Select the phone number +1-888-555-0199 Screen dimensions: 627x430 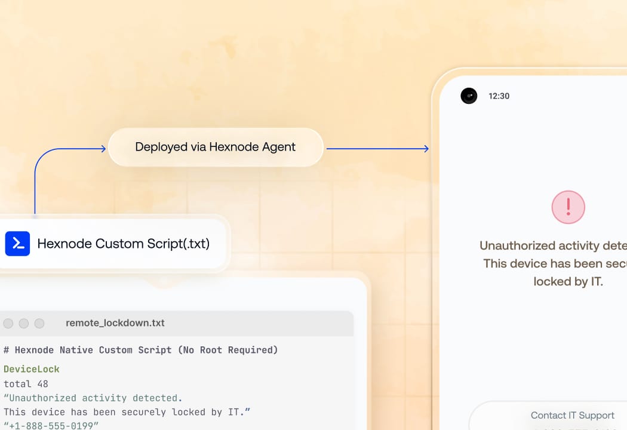tap(51, 426)
